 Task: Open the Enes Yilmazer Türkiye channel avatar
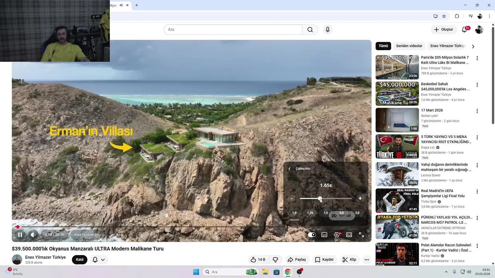coord(17,259)
